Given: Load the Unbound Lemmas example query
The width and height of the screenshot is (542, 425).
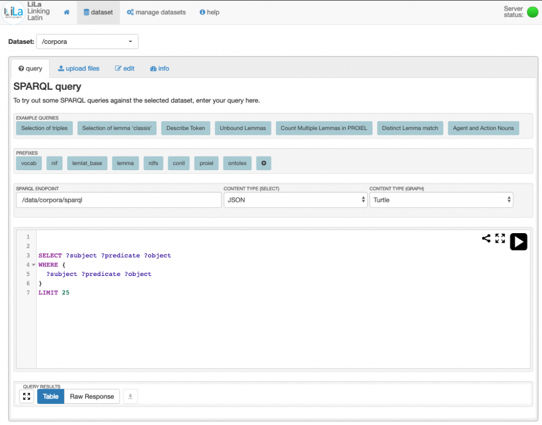Looking at the screenshot, I should pos(242,128).
